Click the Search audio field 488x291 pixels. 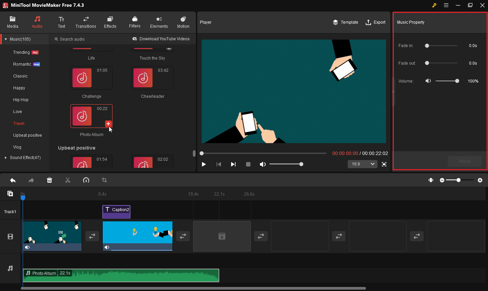pyautogui.click(x=90, y=39)
